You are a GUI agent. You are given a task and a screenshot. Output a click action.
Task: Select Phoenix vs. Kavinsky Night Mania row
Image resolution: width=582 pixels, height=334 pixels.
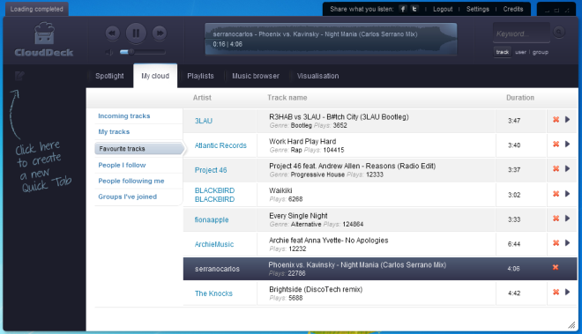tap(380, 269)
